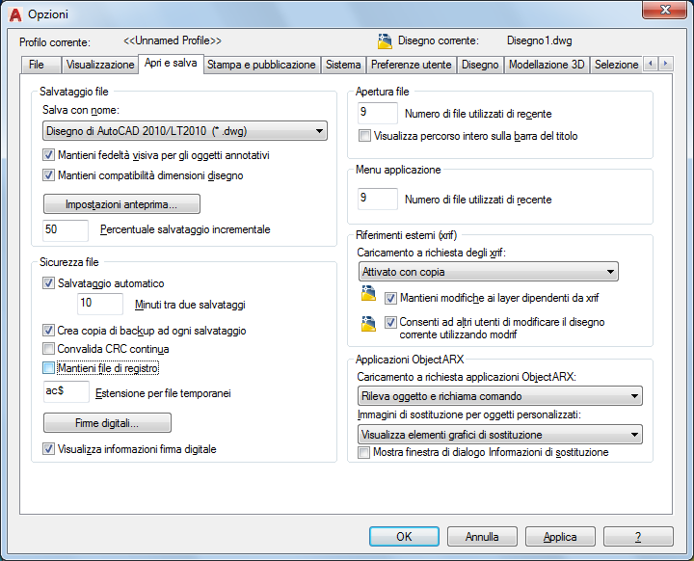Check Mostra finestra di dialogo Informazioni di sostituzione
694x561 pixels.
pos(363,452)
